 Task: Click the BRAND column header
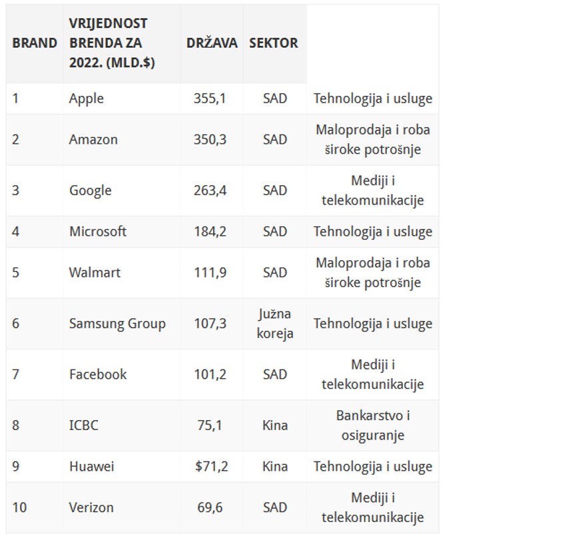point(35,43)
